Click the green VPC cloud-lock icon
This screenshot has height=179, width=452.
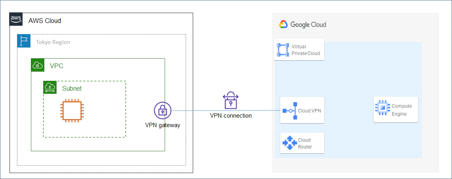[38, 65]
